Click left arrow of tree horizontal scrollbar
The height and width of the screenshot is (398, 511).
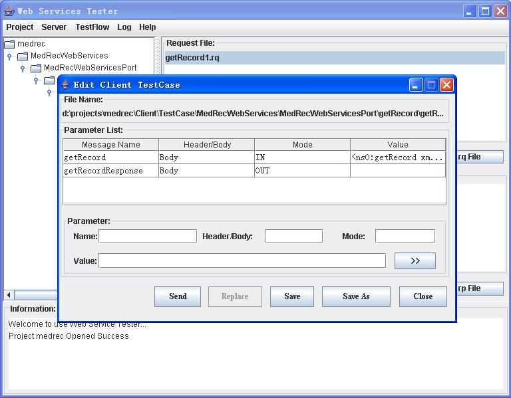coord(9,295)
